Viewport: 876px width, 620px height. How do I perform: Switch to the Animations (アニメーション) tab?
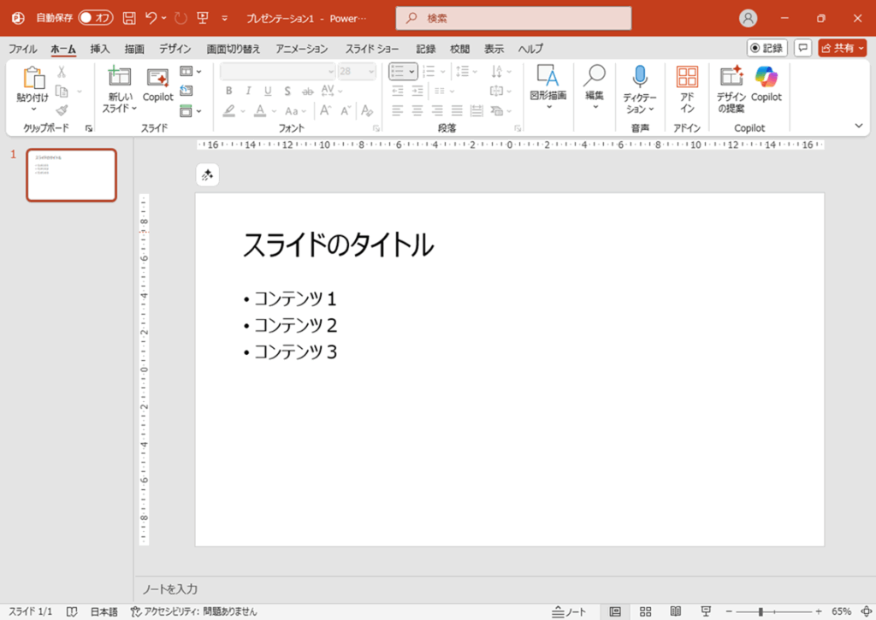click(x=303, y=49)
